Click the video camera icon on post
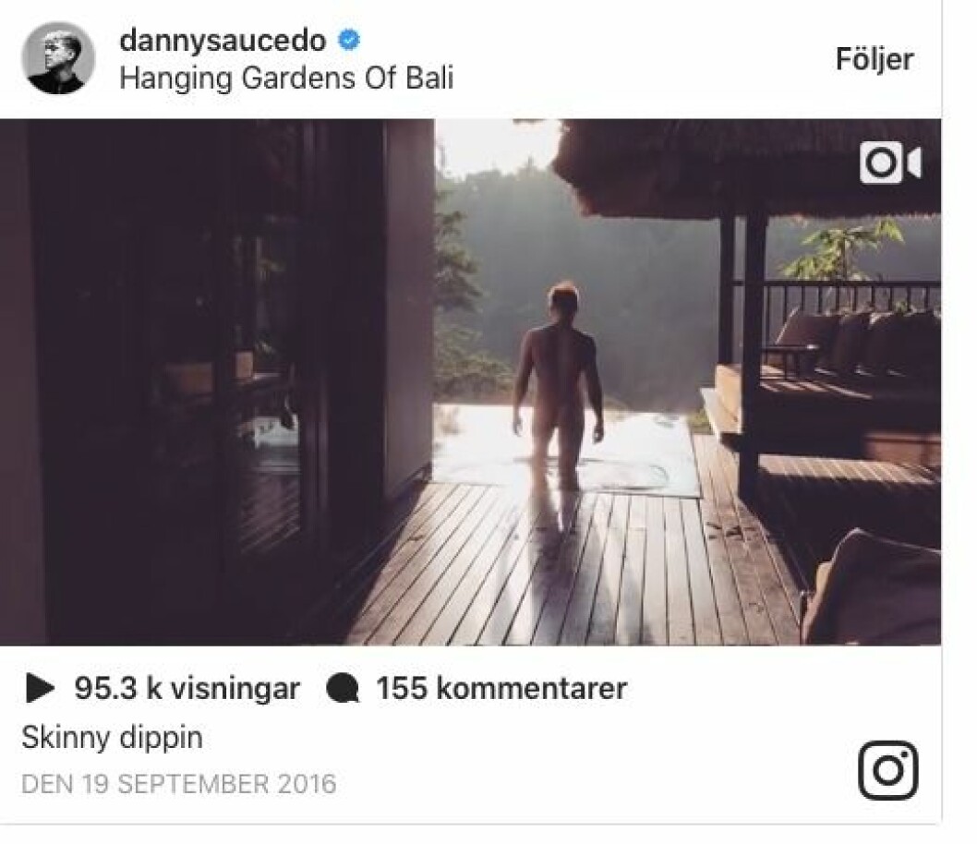This screenshot has width=977, height=844. pos(890,163)
